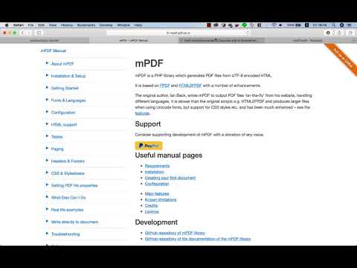357x268 pixels.
Task: Open the Edit menu
Action: 41,25
